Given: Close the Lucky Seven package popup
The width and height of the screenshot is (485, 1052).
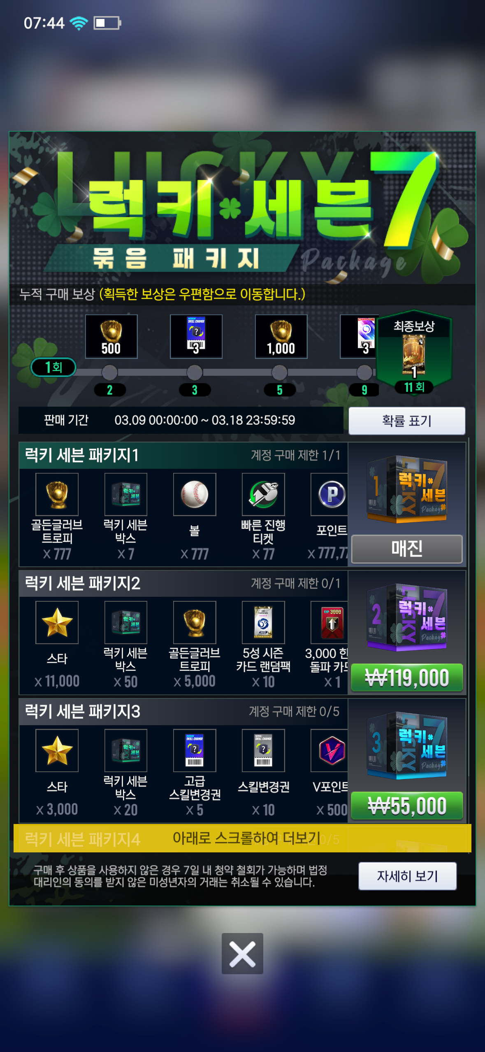Looking at the screenshot, I should click(242, 954).
